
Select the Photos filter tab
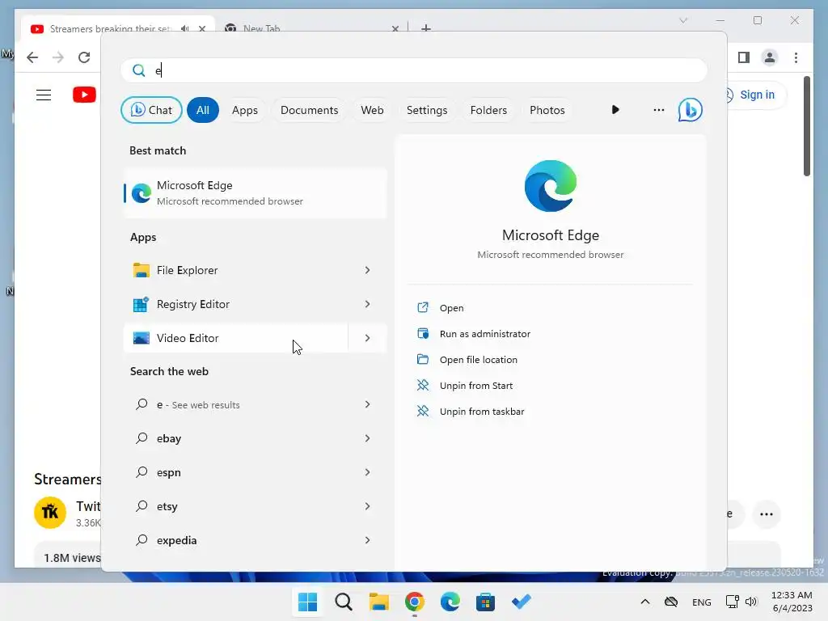coord(547,110)
